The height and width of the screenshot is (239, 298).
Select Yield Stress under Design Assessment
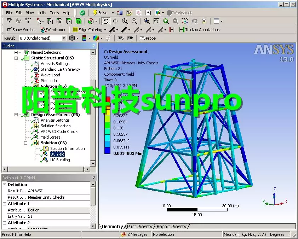coord(51,137)
